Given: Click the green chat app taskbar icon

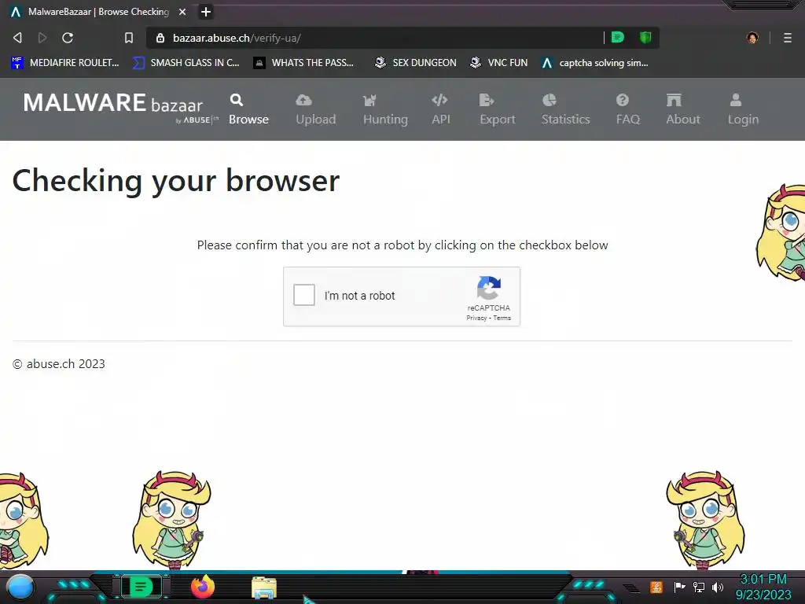Looking at the screenshot, I should [141, 587].
